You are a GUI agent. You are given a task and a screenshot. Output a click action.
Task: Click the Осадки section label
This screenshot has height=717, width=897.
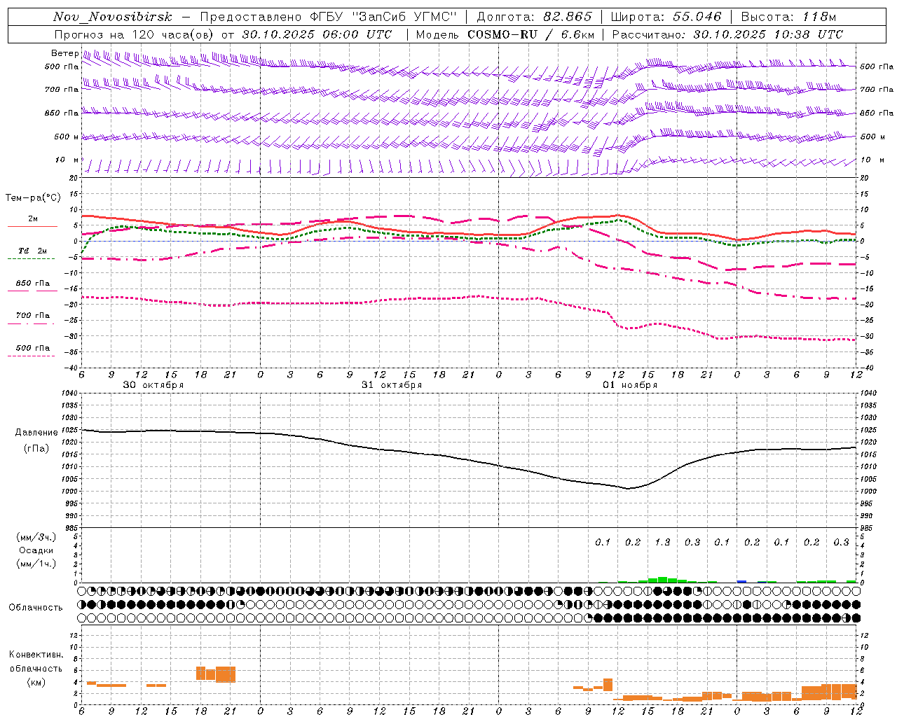pos(36,550)
